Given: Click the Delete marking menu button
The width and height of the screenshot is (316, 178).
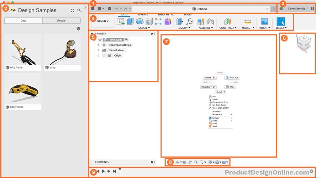Looking at the screenshot, I should pyautogui.click(x=210, y=78).
